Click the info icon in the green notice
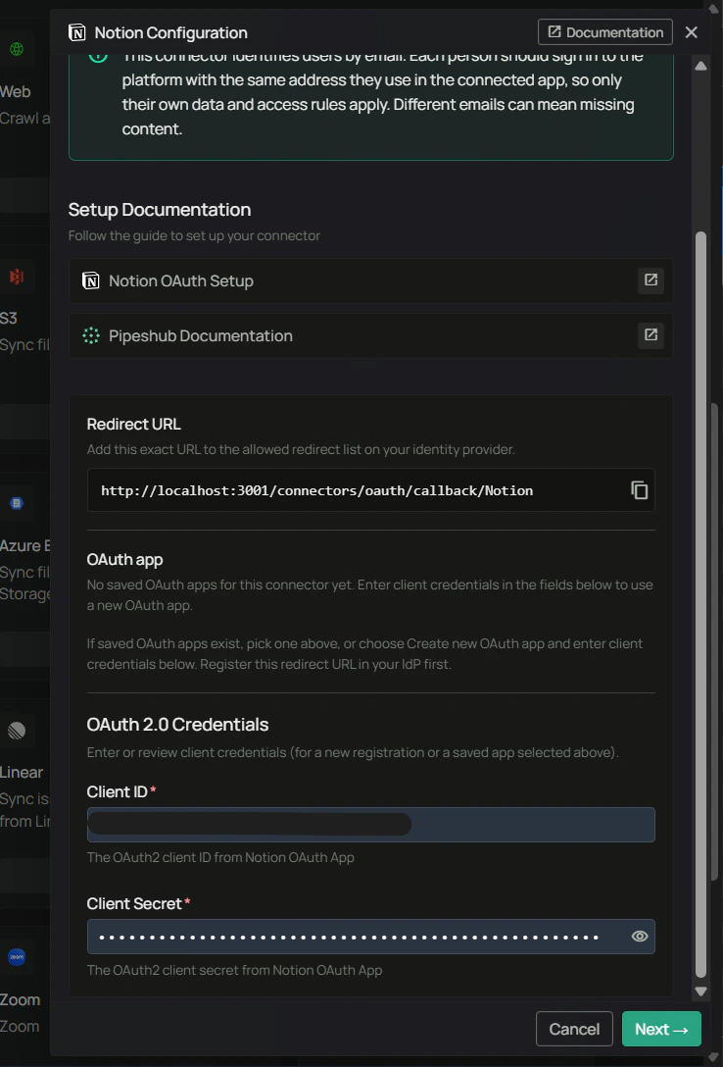 [98, 55]
